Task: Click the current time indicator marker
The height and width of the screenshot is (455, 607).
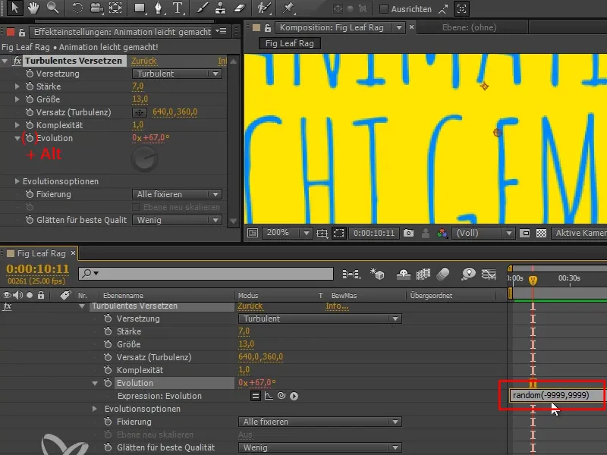Action: point(533,280)
